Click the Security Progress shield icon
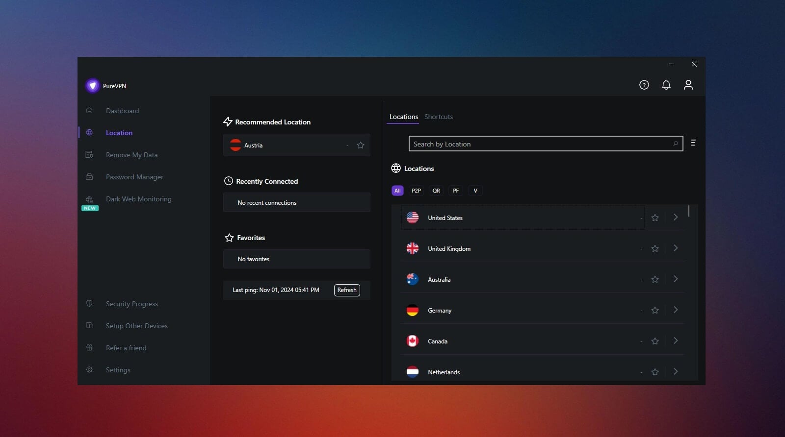This screenshot has height=437, width=785. 89,304
